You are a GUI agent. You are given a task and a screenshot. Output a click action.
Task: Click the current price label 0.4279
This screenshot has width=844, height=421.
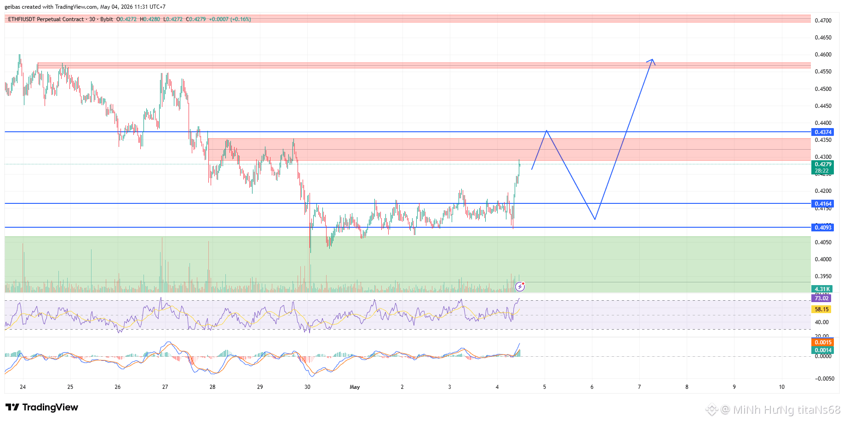[823, 164]
